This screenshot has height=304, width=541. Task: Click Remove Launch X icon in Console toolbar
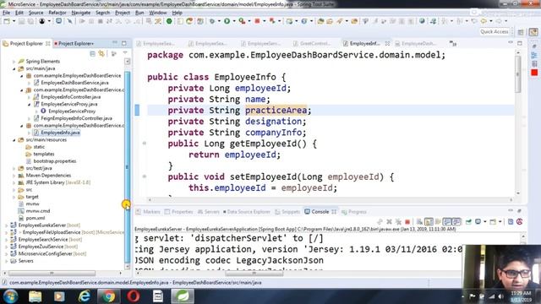(389, 221)
